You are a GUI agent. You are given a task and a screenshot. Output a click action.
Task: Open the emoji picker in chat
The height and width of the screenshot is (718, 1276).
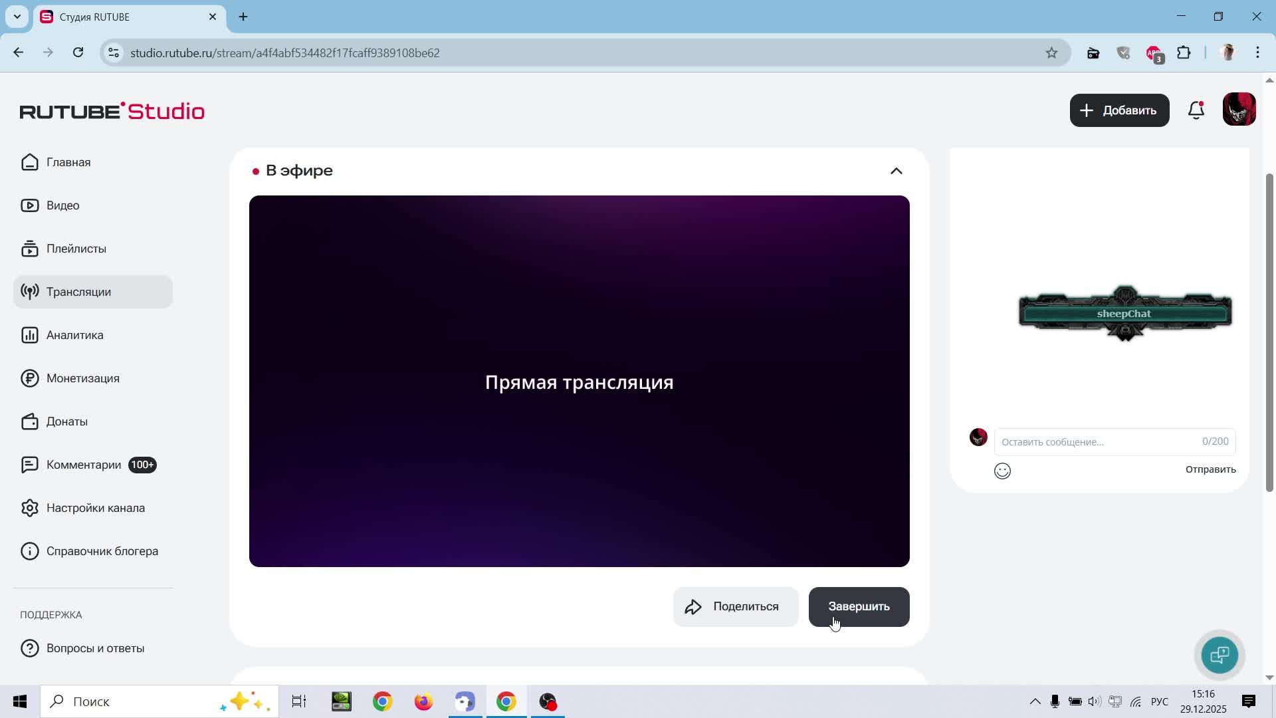1002,471
